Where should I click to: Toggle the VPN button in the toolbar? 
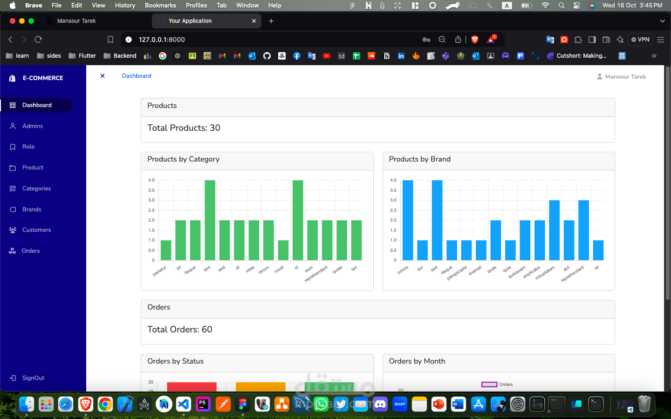pos(640,40)
